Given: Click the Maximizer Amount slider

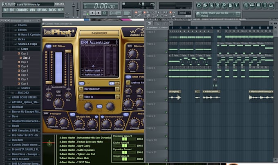Looking at the screenshot, I should [x=124, y=139].
